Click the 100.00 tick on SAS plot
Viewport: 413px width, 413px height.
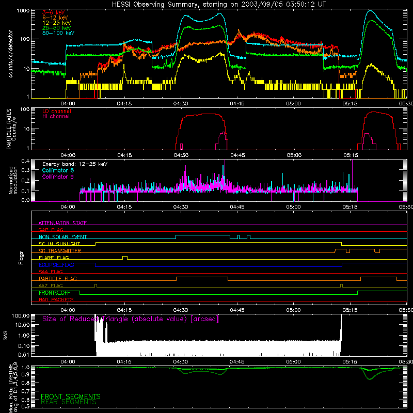coord(21,316)
